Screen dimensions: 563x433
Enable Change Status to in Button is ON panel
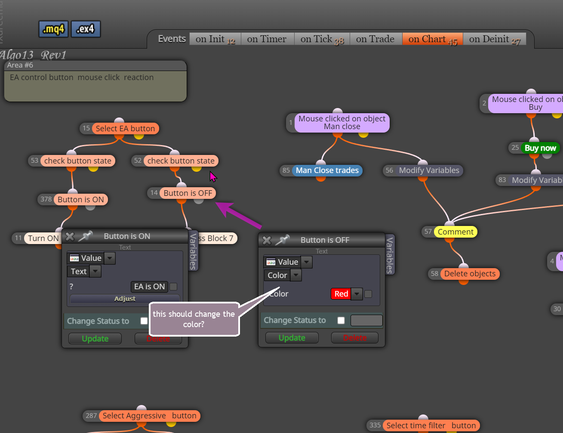click(144, 321)
